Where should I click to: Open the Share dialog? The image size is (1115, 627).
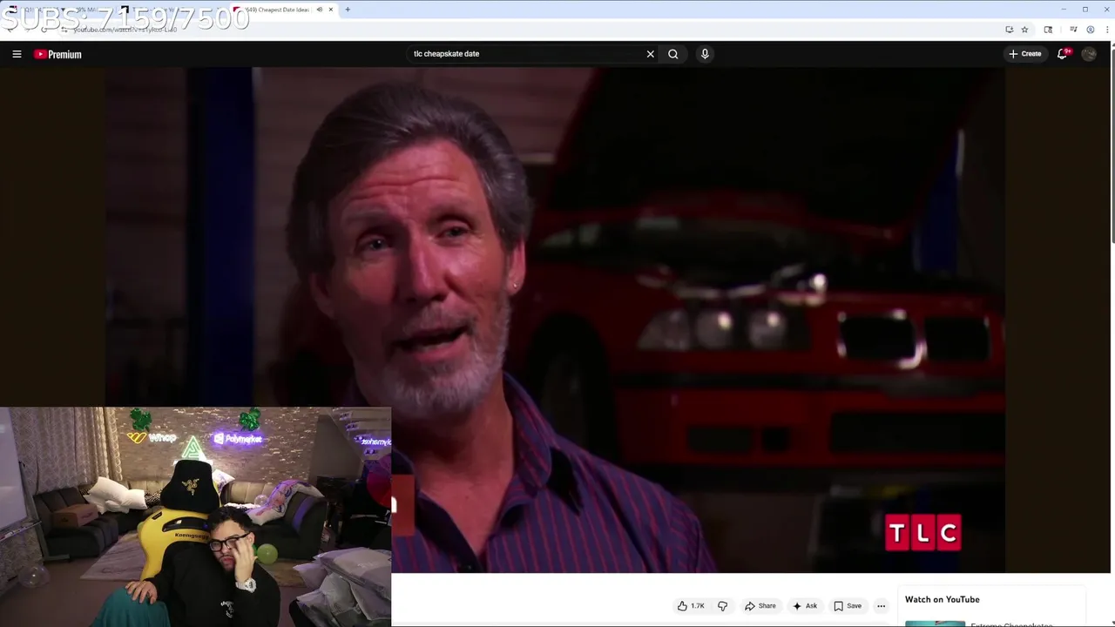point(760,606)
